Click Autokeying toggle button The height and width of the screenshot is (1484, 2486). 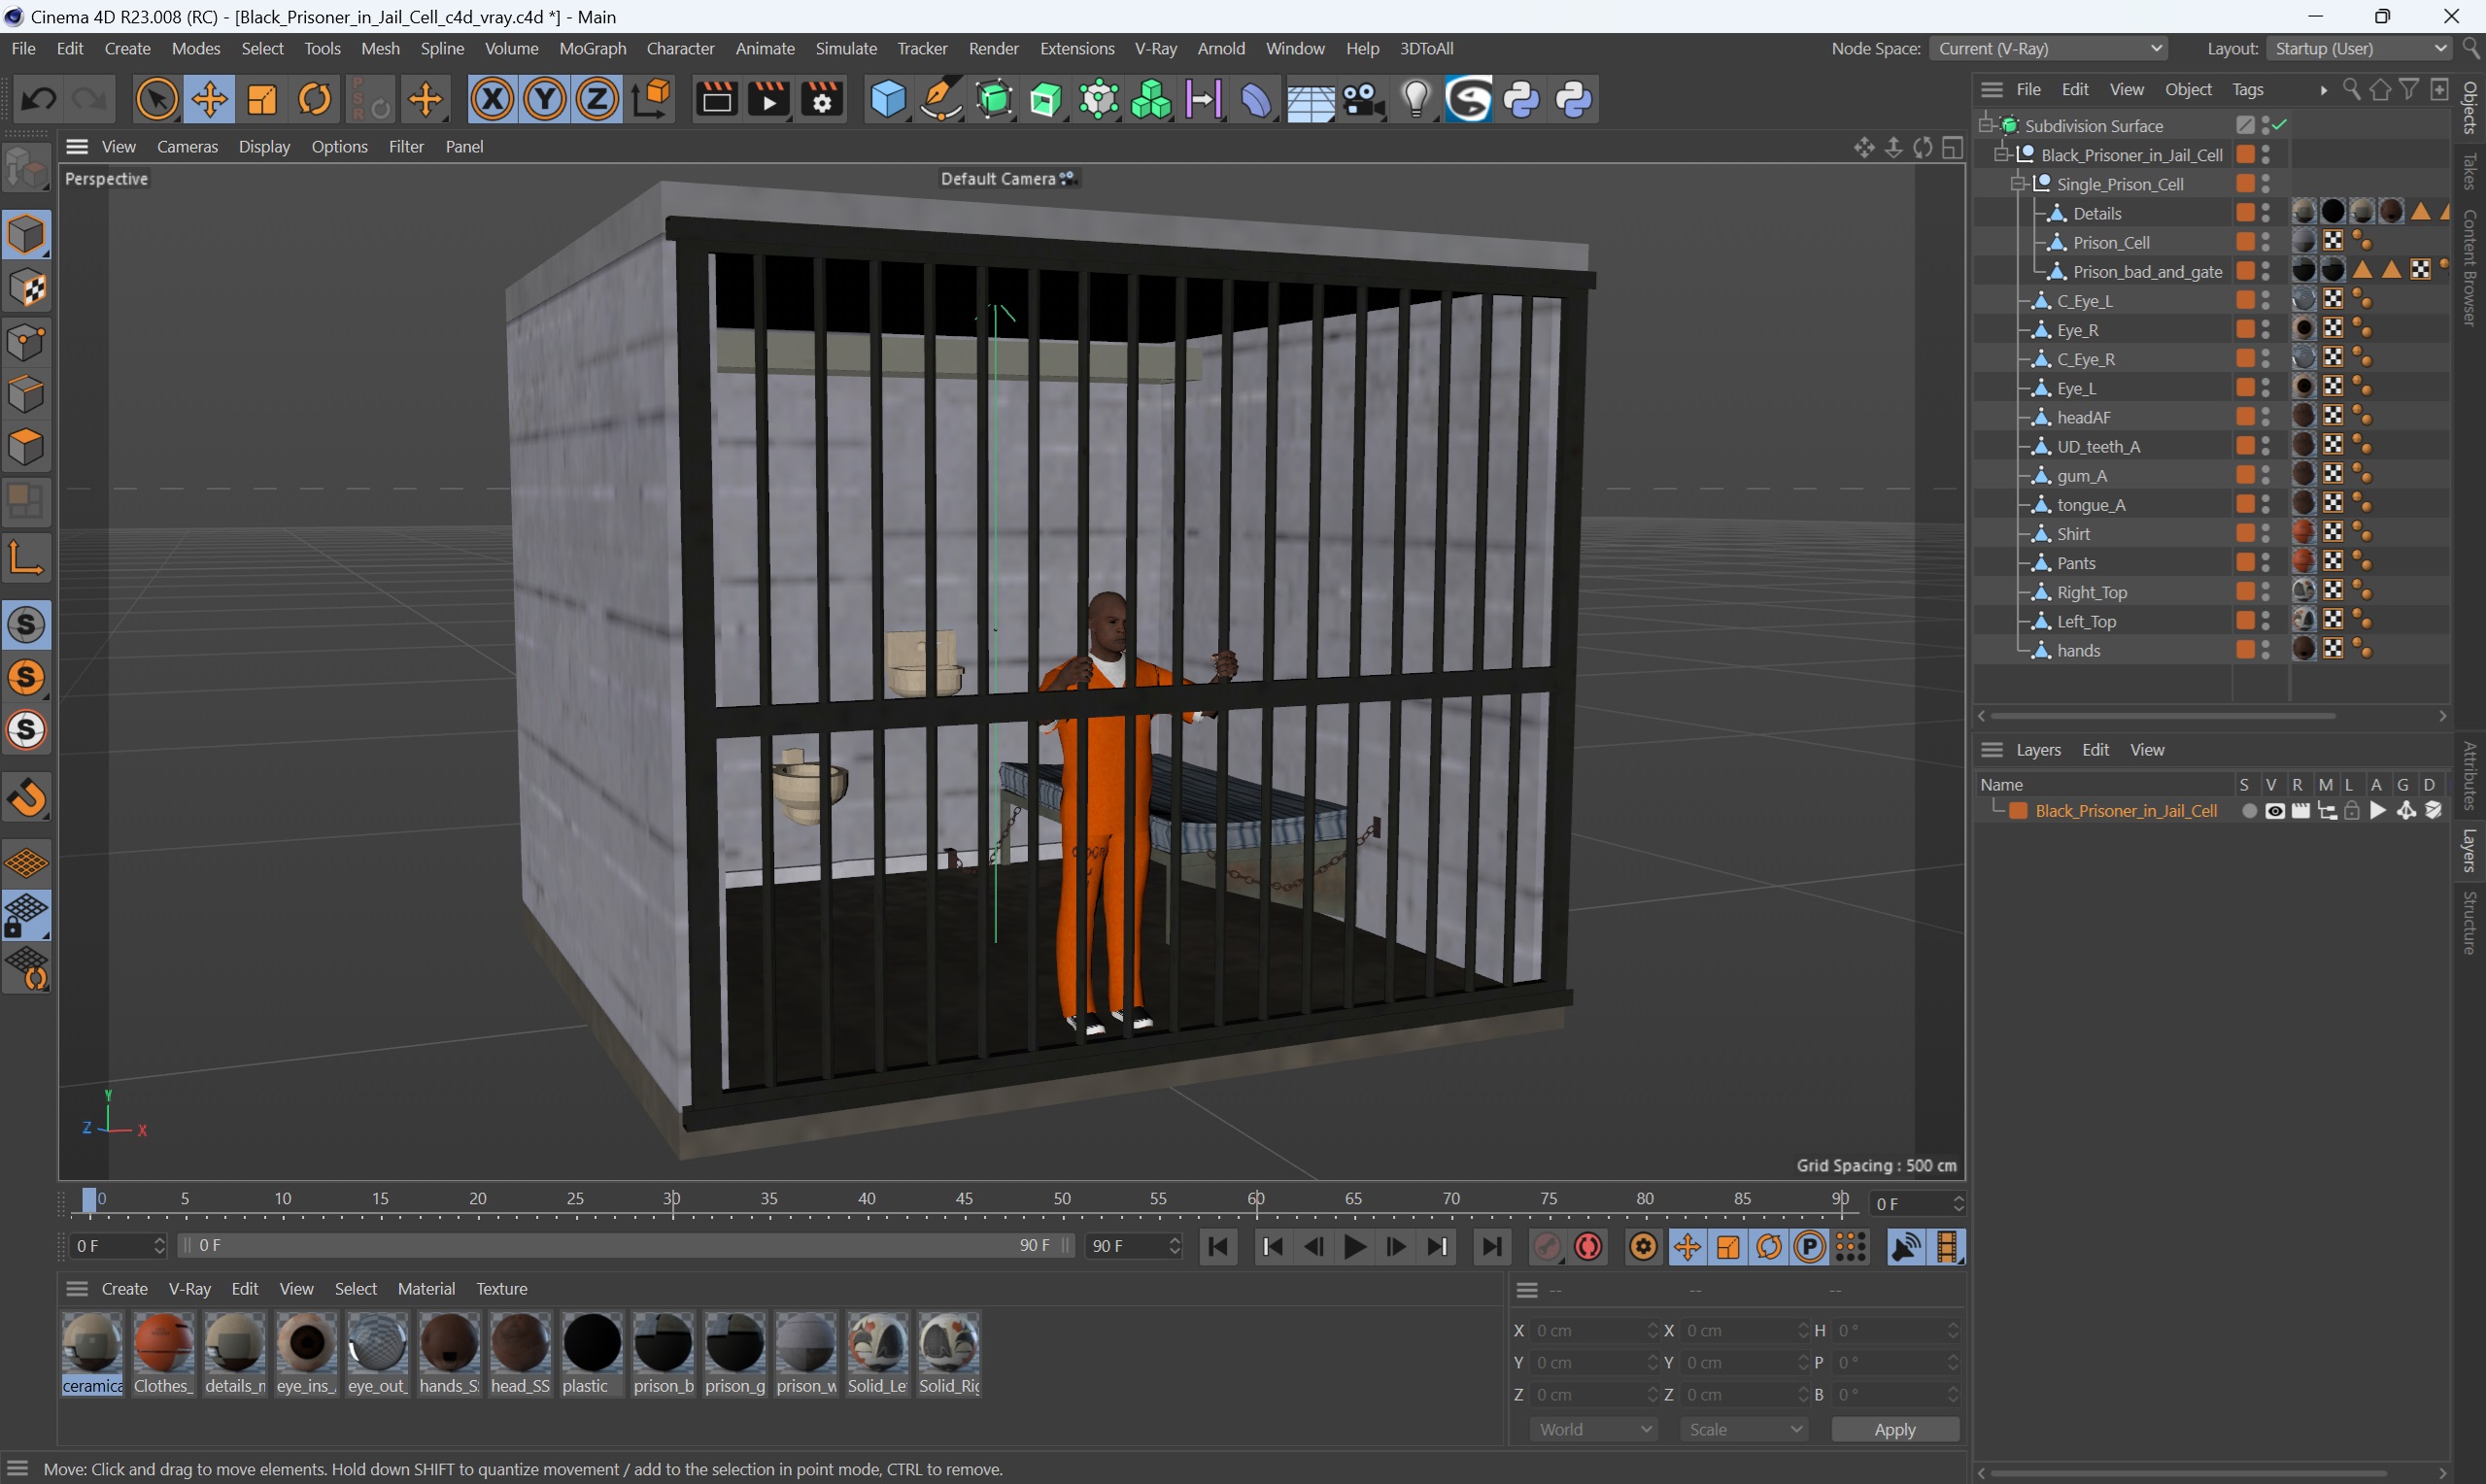point(1588,1246)
